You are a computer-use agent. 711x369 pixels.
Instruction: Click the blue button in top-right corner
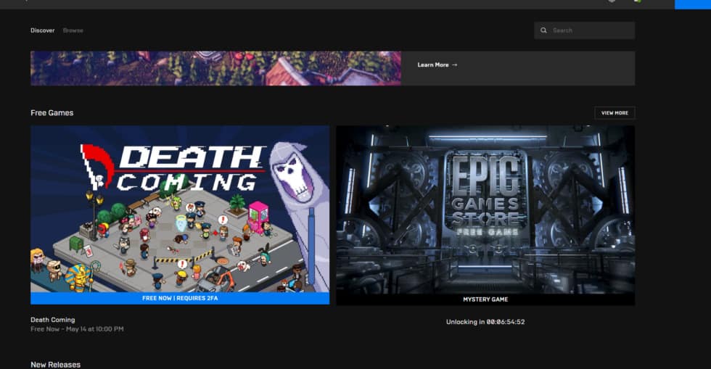click(692, 4)
